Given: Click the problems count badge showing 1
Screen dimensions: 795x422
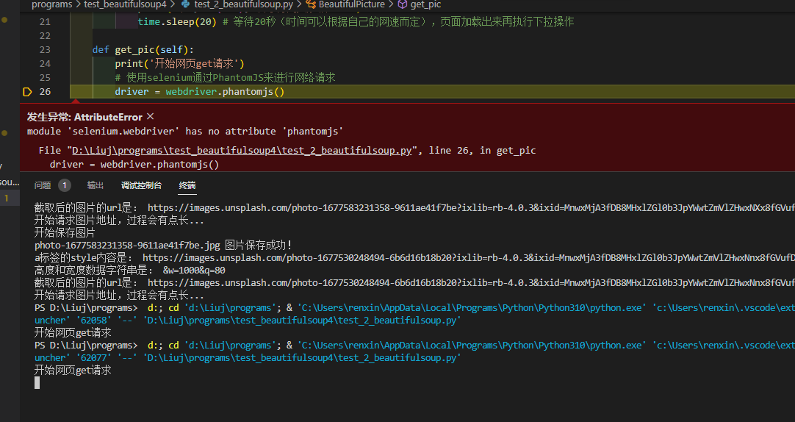Looking at the screenshot, I should tap(65, 185).
